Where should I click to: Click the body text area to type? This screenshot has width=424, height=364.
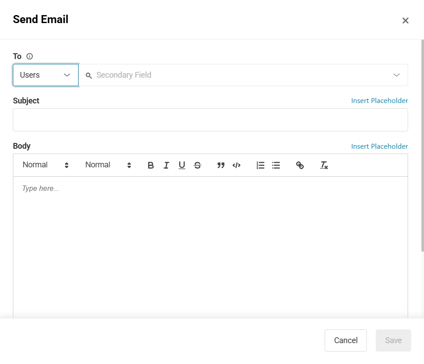point(210,244)
